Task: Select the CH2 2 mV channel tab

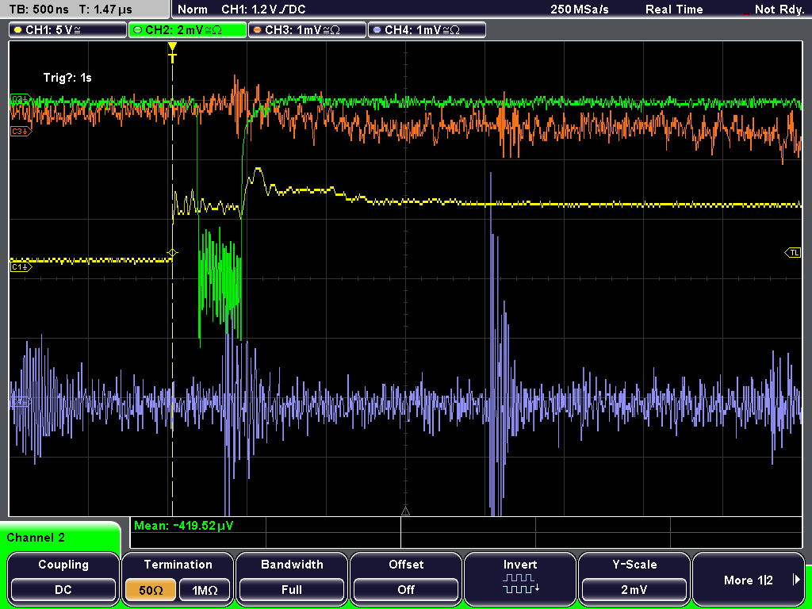Action: click(187, 29)
